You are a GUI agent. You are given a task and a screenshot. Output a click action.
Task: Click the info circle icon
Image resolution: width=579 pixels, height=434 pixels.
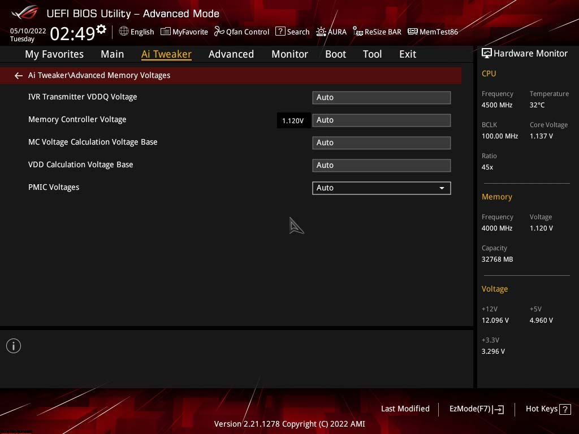(x=14, y=346)
